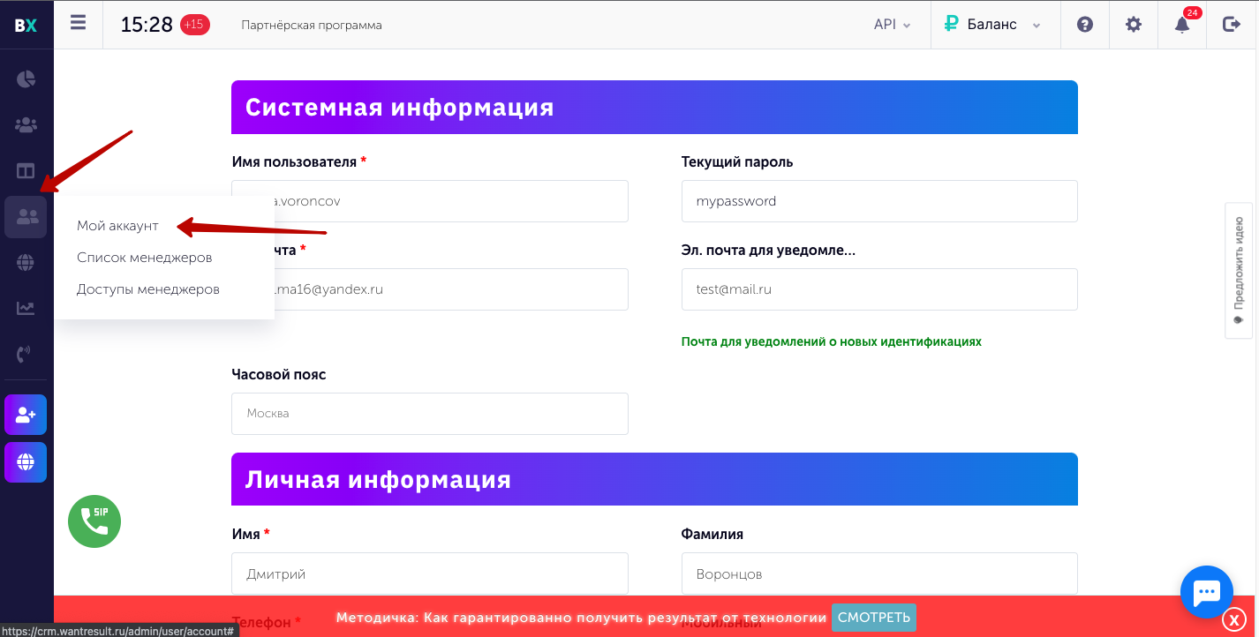Viewport: 1259px width, 637px height.
Task: Open Партнёрская программа link
Action: (x=312, y=26)
